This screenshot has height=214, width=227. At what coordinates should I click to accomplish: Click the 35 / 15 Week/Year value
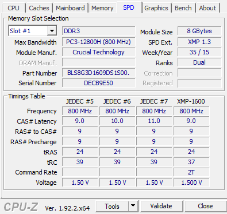point(199,52)
